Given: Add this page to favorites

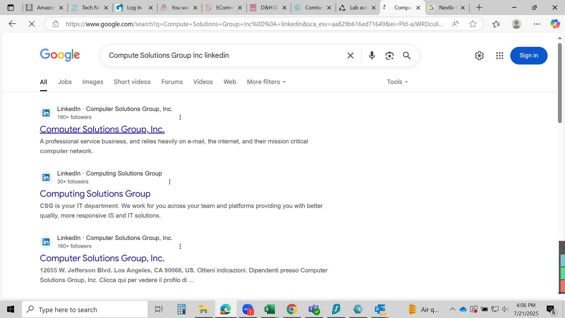Looking at the screenshot, I should tap(473, 24).
